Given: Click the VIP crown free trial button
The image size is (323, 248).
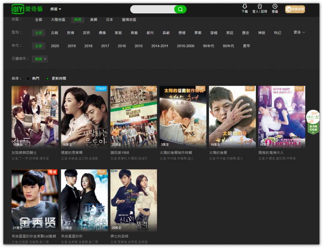Looking at the screenshot, I should coord(295,9).
